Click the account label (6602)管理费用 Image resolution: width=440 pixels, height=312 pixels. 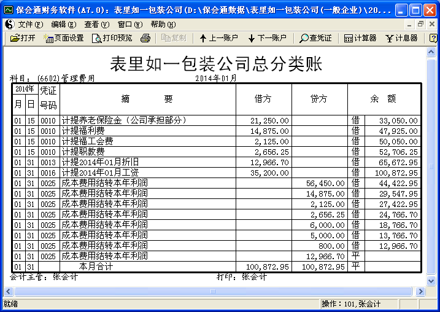click(66, 78)
